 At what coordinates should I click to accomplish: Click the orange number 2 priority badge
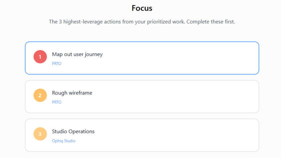click(x=40, y=95)
